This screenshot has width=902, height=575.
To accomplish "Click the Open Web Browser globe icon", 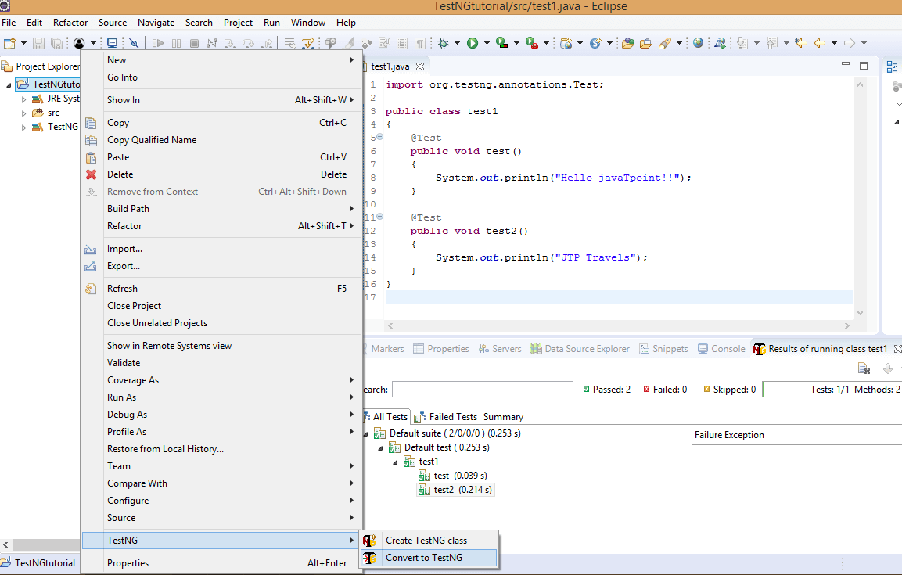I will 698,43.
